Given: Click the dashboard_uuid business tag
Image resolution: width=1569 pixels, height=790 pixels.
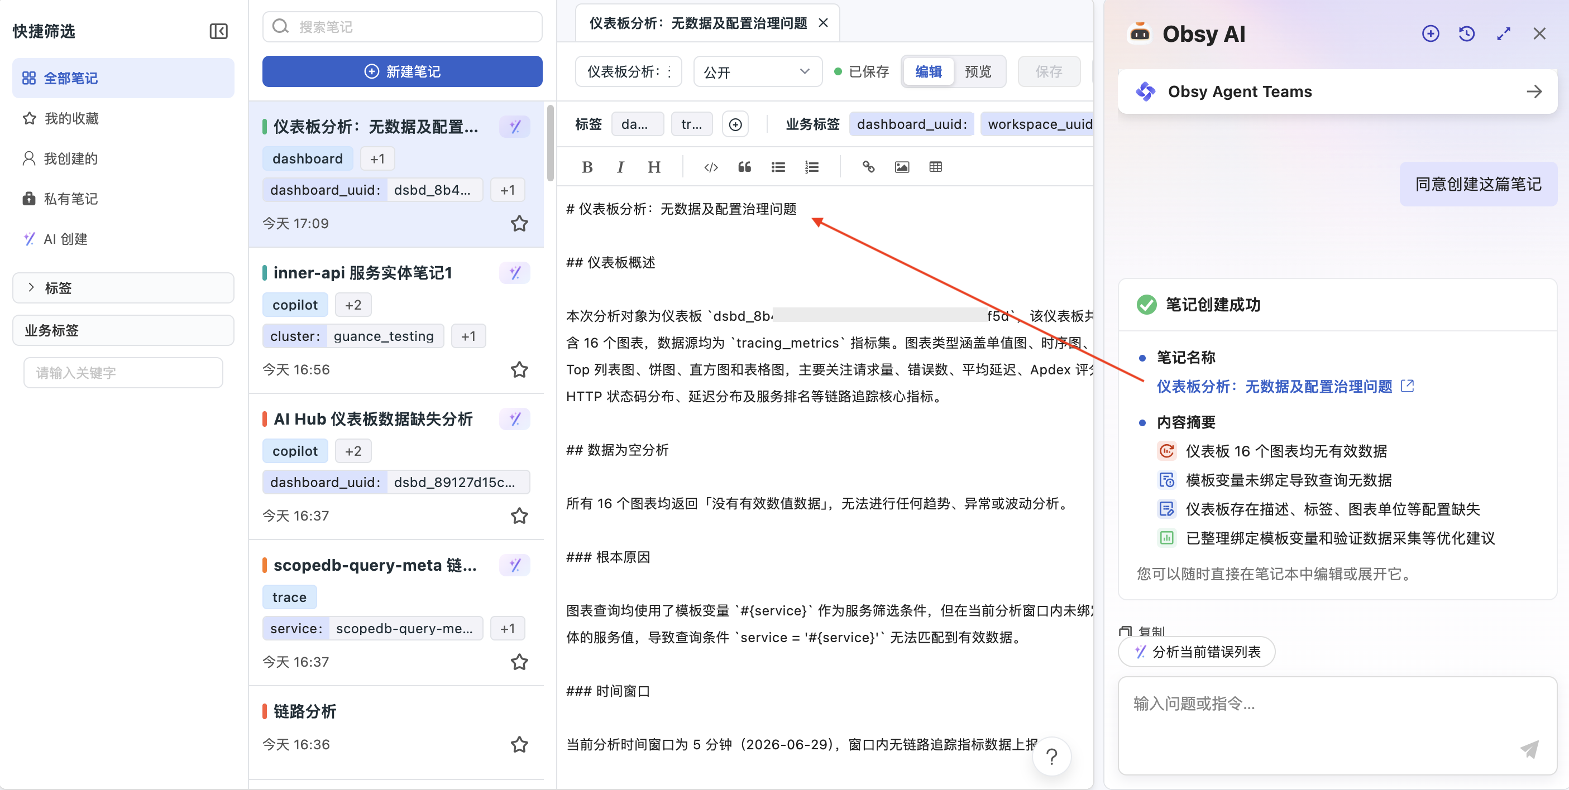Looking at the screenshot, I should [x=911, y=124].
